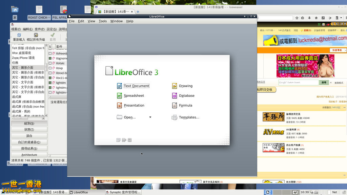Click the first small icon at Start Center bottom
Screen dimensions: 347x195
point(118,140)
